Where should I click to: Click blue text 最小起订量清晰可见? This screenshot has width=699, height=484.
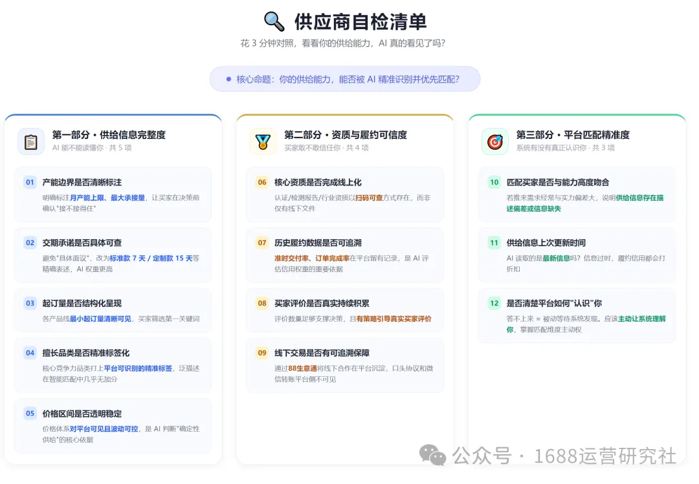pos(100,319)
